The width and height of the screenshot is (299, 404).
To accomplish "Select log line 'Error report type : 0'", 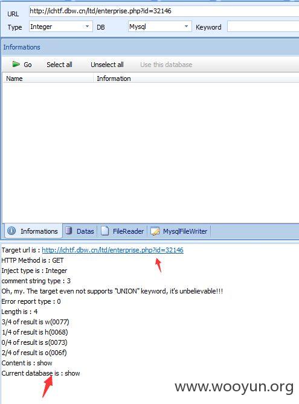I will pos(31,301).
